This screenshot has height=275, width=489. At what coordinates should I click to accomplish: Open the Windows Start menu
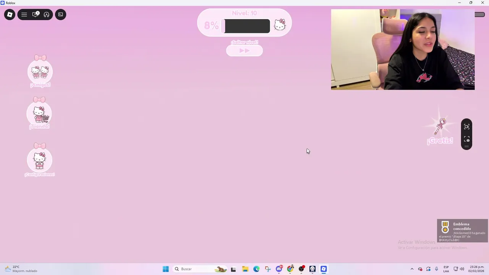pyautogui.click(x=165, y=269)
